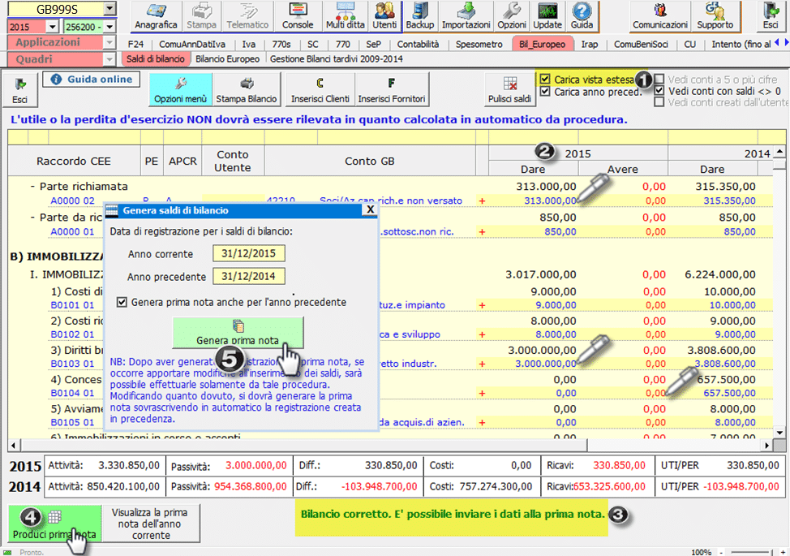This screenshot has width=790, height=556.
Task: Open Opzioni menù in the toolbar
Action: (180, 89)
